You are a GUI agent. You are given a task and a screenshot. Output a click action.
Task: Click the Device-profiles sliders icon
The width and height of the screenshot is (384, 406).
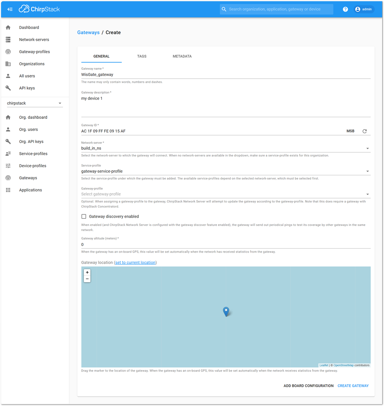point(8,166)
